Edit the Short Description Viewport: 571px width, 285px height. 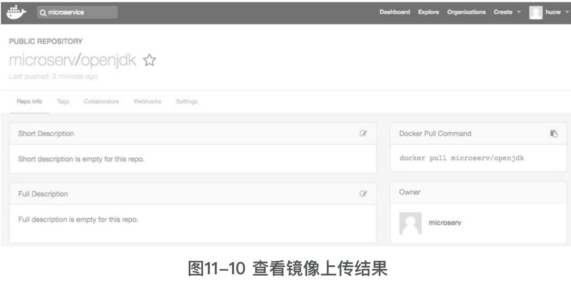[363, 134]
